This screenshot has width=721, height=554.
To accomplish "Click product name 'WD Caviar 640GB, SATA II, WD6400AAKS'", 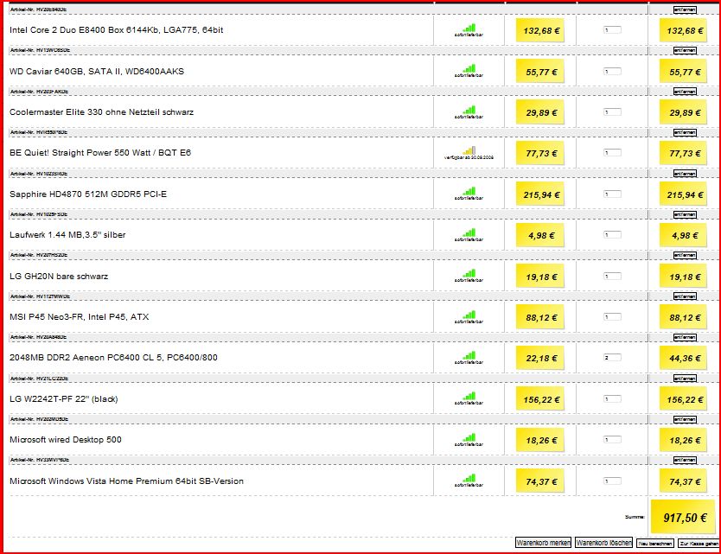I will (x=97, y=71).
